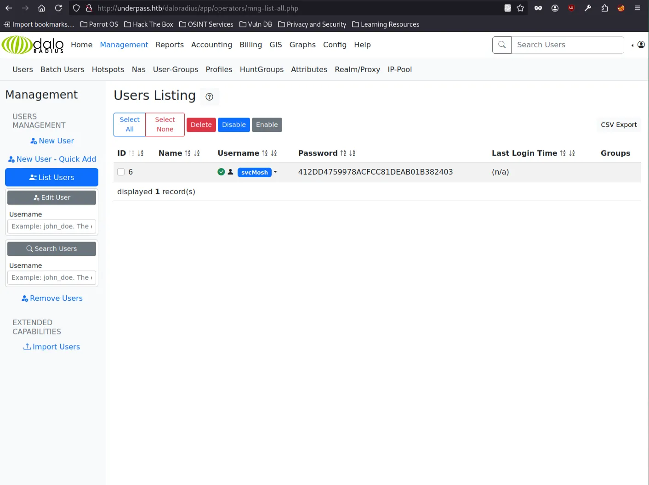Bookmark page with star icon
The height and width of the screenshot is (485, 649).
(x=520, y=8)
